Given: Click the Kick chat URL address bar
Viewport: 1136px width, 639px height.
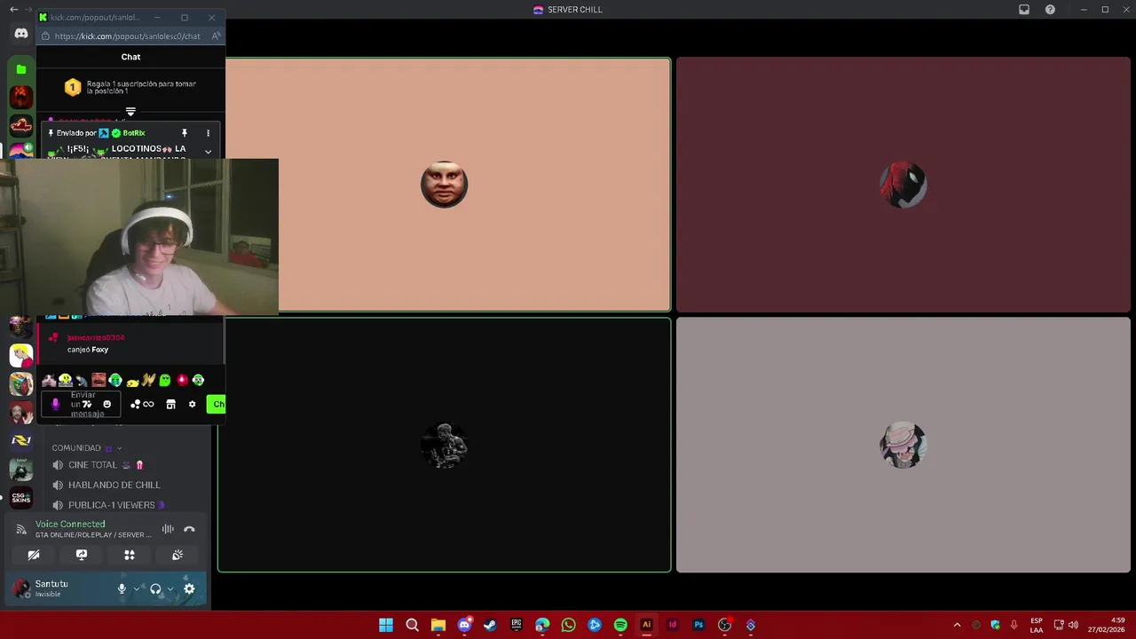Looking at the screenshot, I should 127,36.
